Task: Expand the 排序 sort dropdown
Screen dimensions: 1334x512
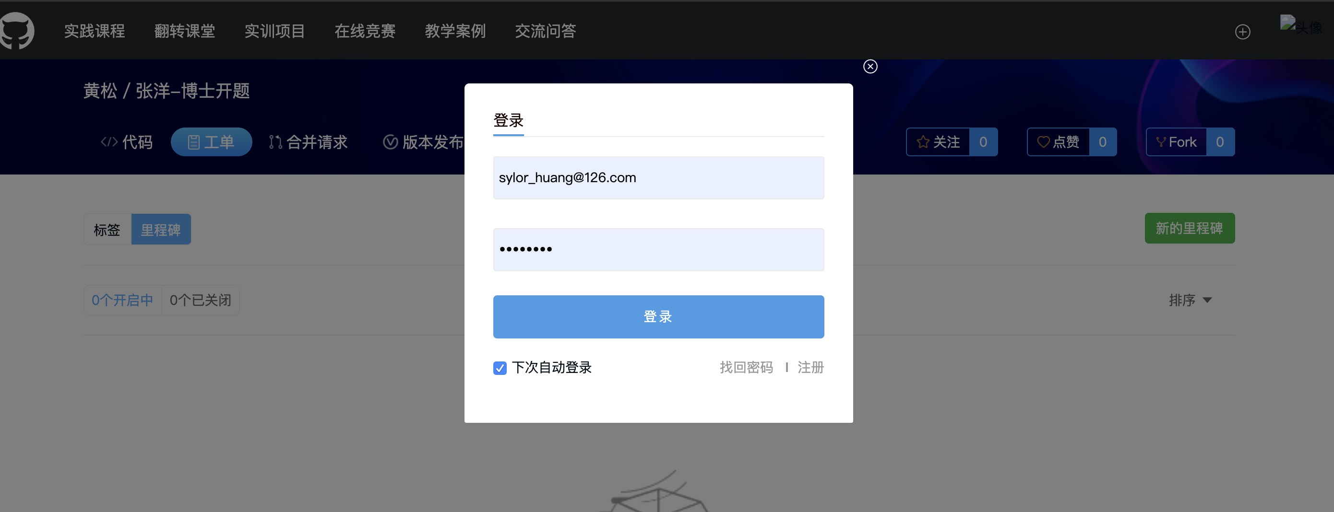Action: pyautogui.click(x=1190, y=300)
